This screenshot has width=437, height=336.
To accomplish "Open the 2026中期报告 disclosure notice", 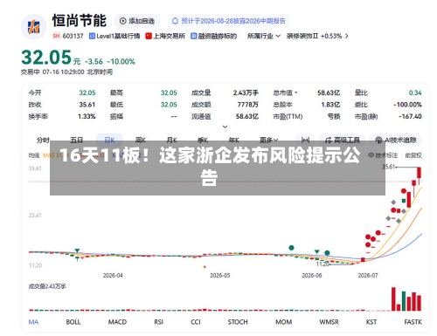I will tap(228, 21).
